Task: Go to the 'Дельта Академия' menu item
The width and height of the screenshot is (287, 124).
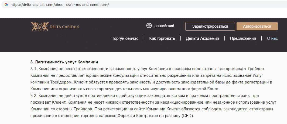Action: (202, 38)
